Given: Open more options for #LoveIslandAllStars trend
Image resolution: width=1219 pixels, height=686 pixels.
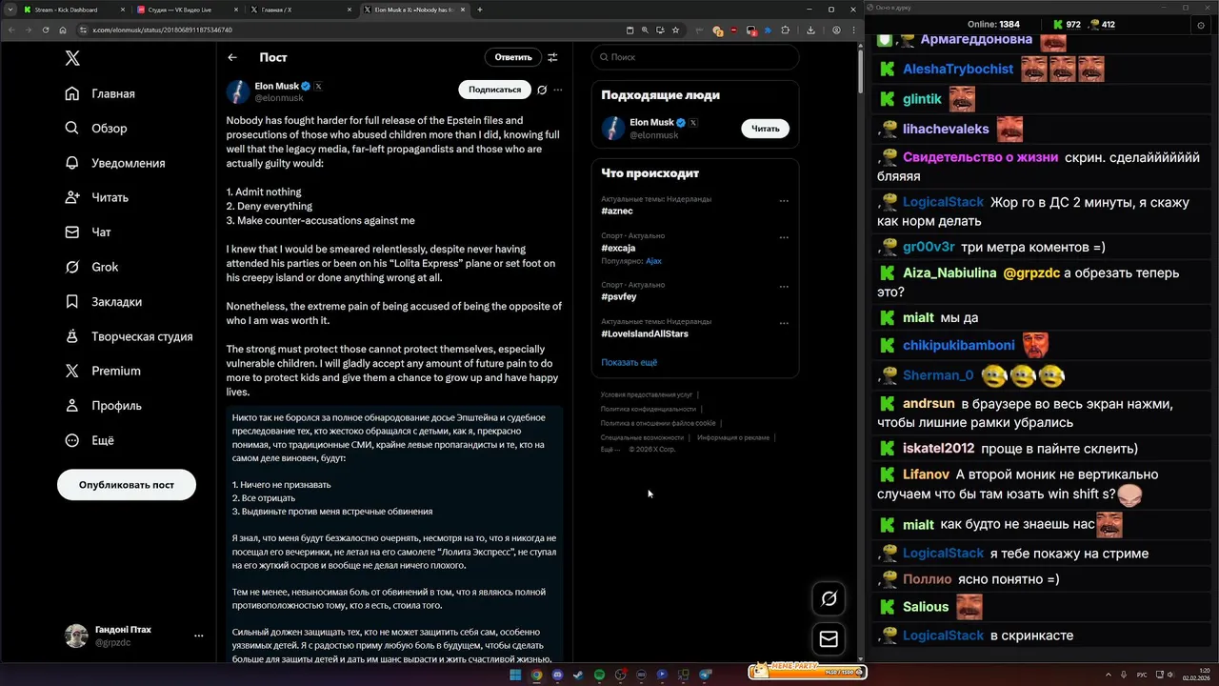Looking at the screenshot, I should tap(784, 323).
